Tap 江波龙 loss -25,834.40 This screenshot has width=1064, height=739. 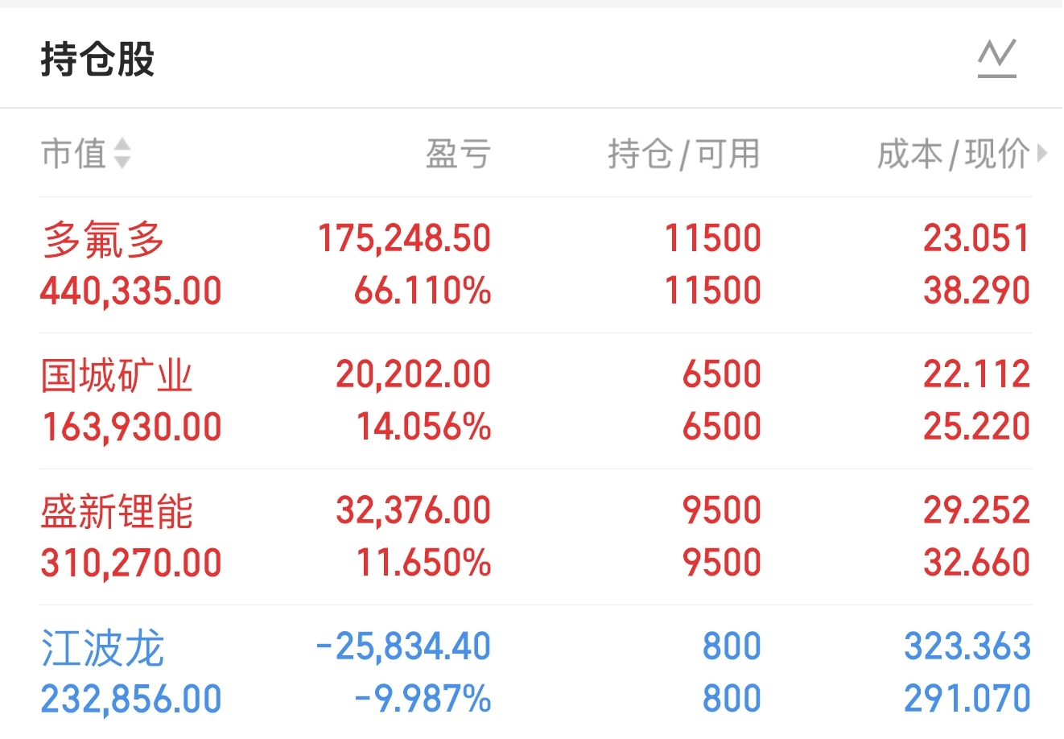403,646
